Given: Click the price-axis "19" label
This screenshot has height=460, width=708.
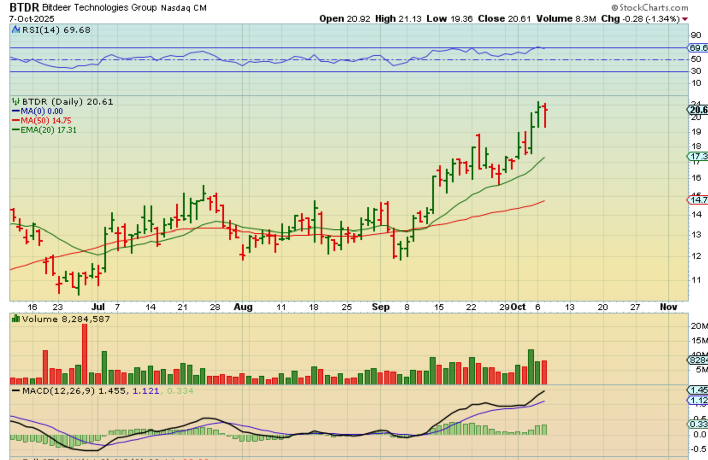Looking at the screenshot, I should 696,132.
